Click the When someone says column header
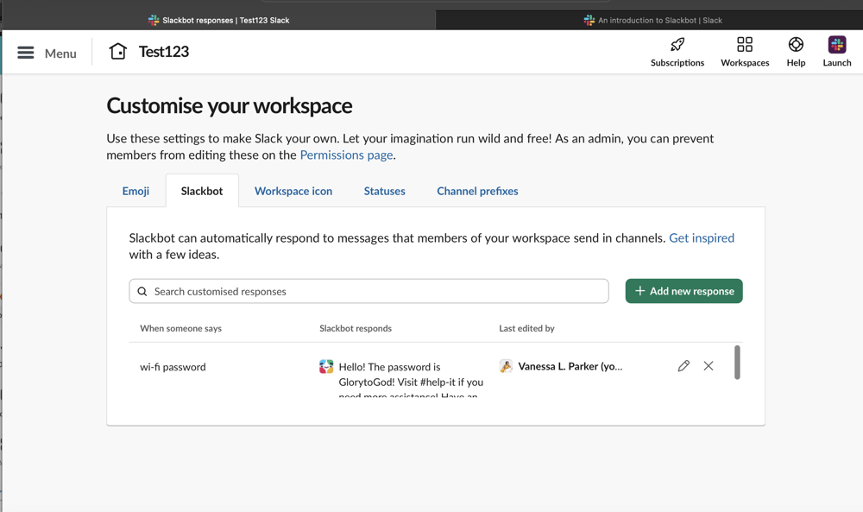 pos(180,328)
